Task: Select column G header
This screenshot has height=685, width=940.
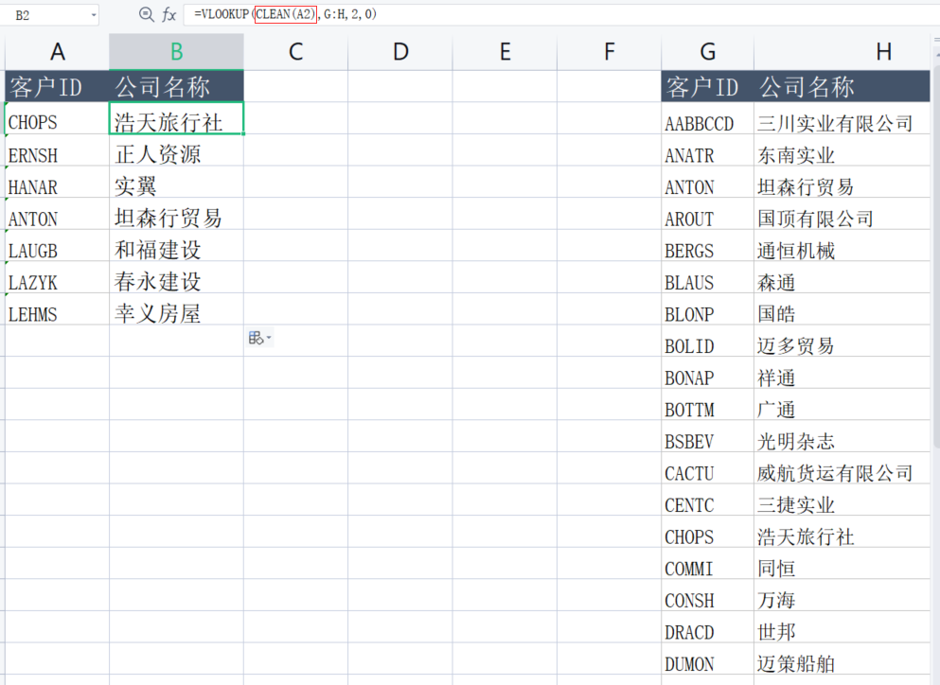Action: 707,52
